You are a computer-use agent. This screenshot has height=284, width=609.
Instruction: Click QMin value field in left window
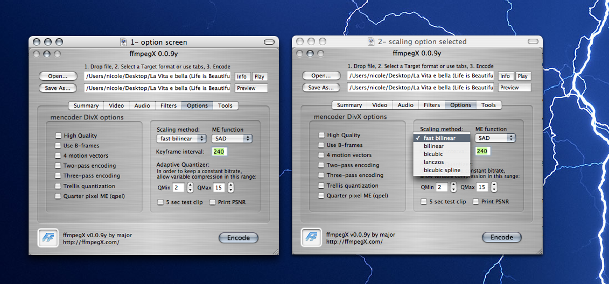(x=178, y=188)
